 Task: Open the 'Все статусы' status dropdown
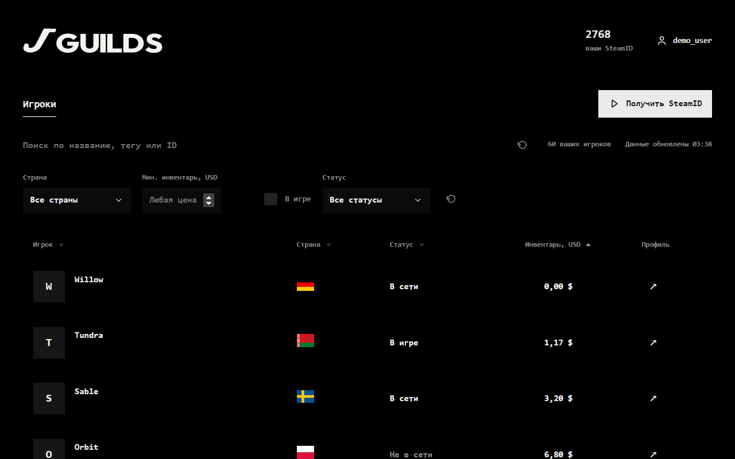pyautogui.click(x=376, y=200)
